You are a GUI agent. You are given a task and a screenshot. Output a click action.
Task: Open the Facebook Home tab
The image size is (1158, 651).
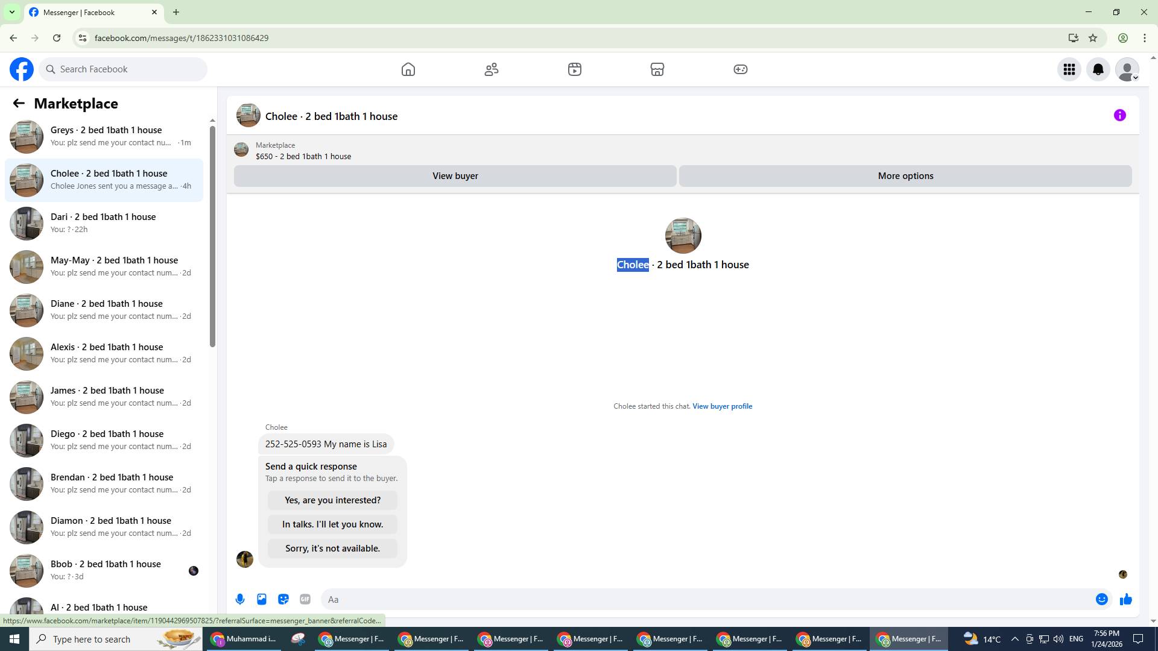point(408,69)
